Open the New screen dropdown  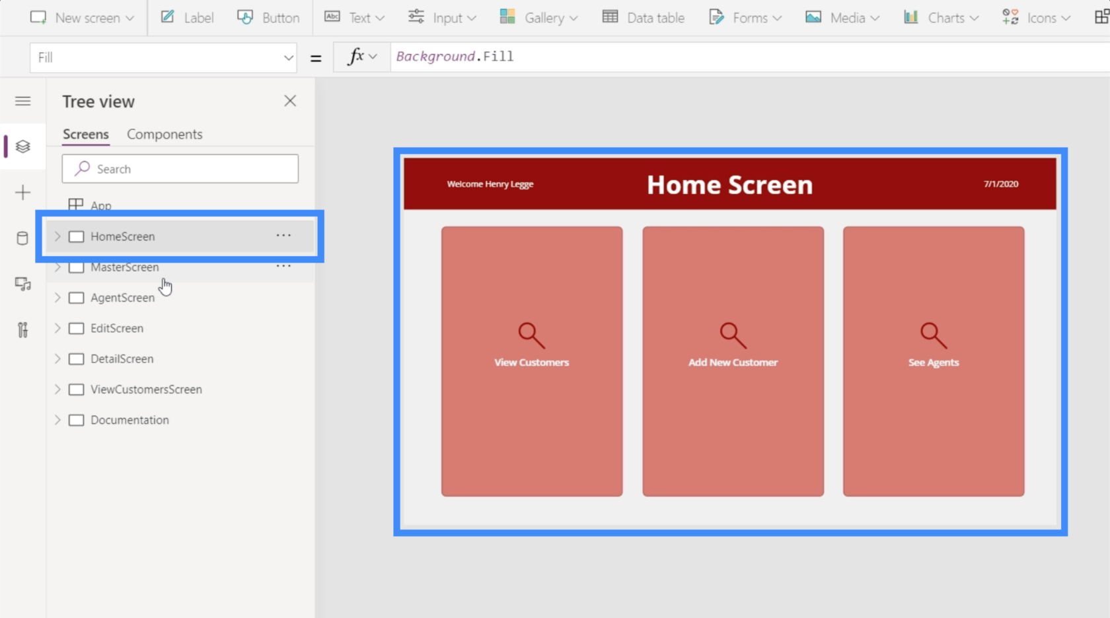tap(82, 18)
